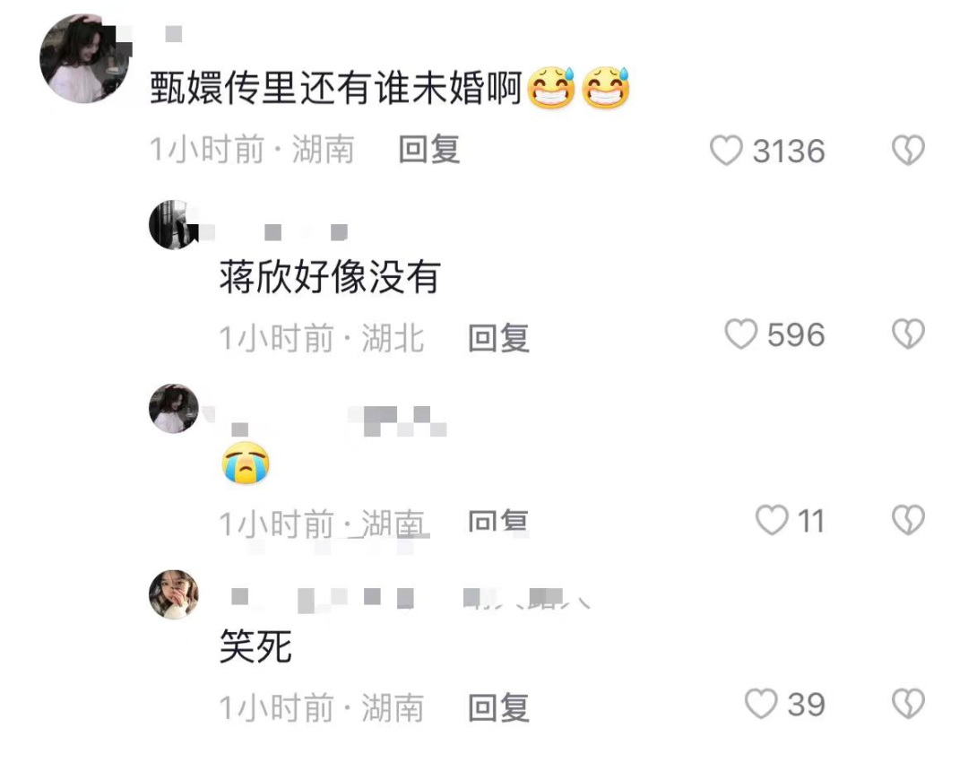The image size is (968, 771).
Task: Like the 笑死 comment
Action: (761, 704)
